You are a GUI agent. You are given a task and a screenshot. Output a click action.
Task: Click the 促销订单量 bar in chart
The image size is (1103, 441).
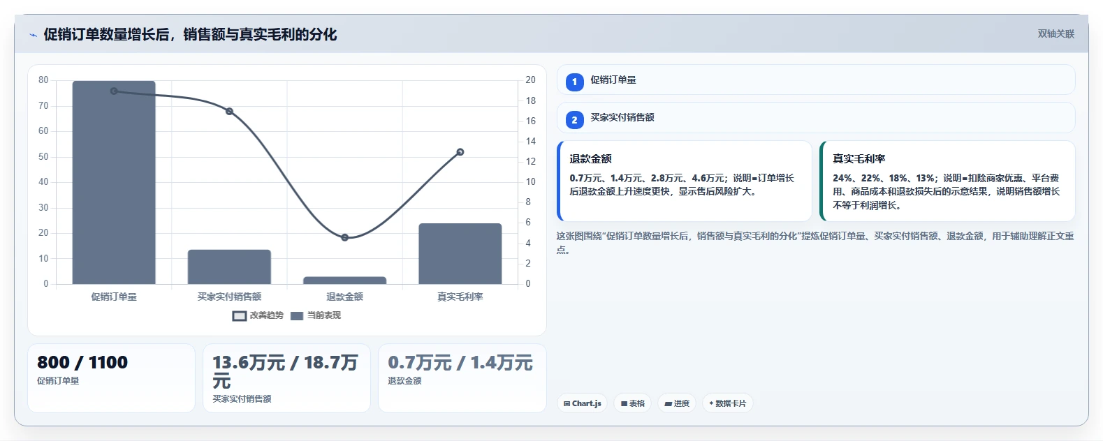pos(114,183)
